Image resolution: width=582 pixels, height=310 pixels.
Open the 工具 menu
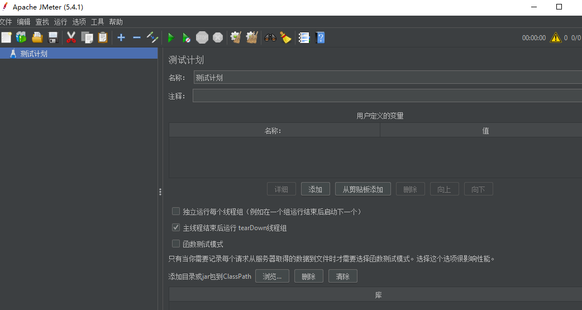97,22
